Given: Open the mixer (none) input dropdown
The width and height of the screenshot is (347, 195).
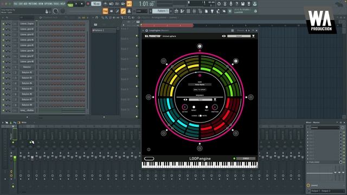Looking at the screenshot, I should pyautogui.click(x=325, y=128).
